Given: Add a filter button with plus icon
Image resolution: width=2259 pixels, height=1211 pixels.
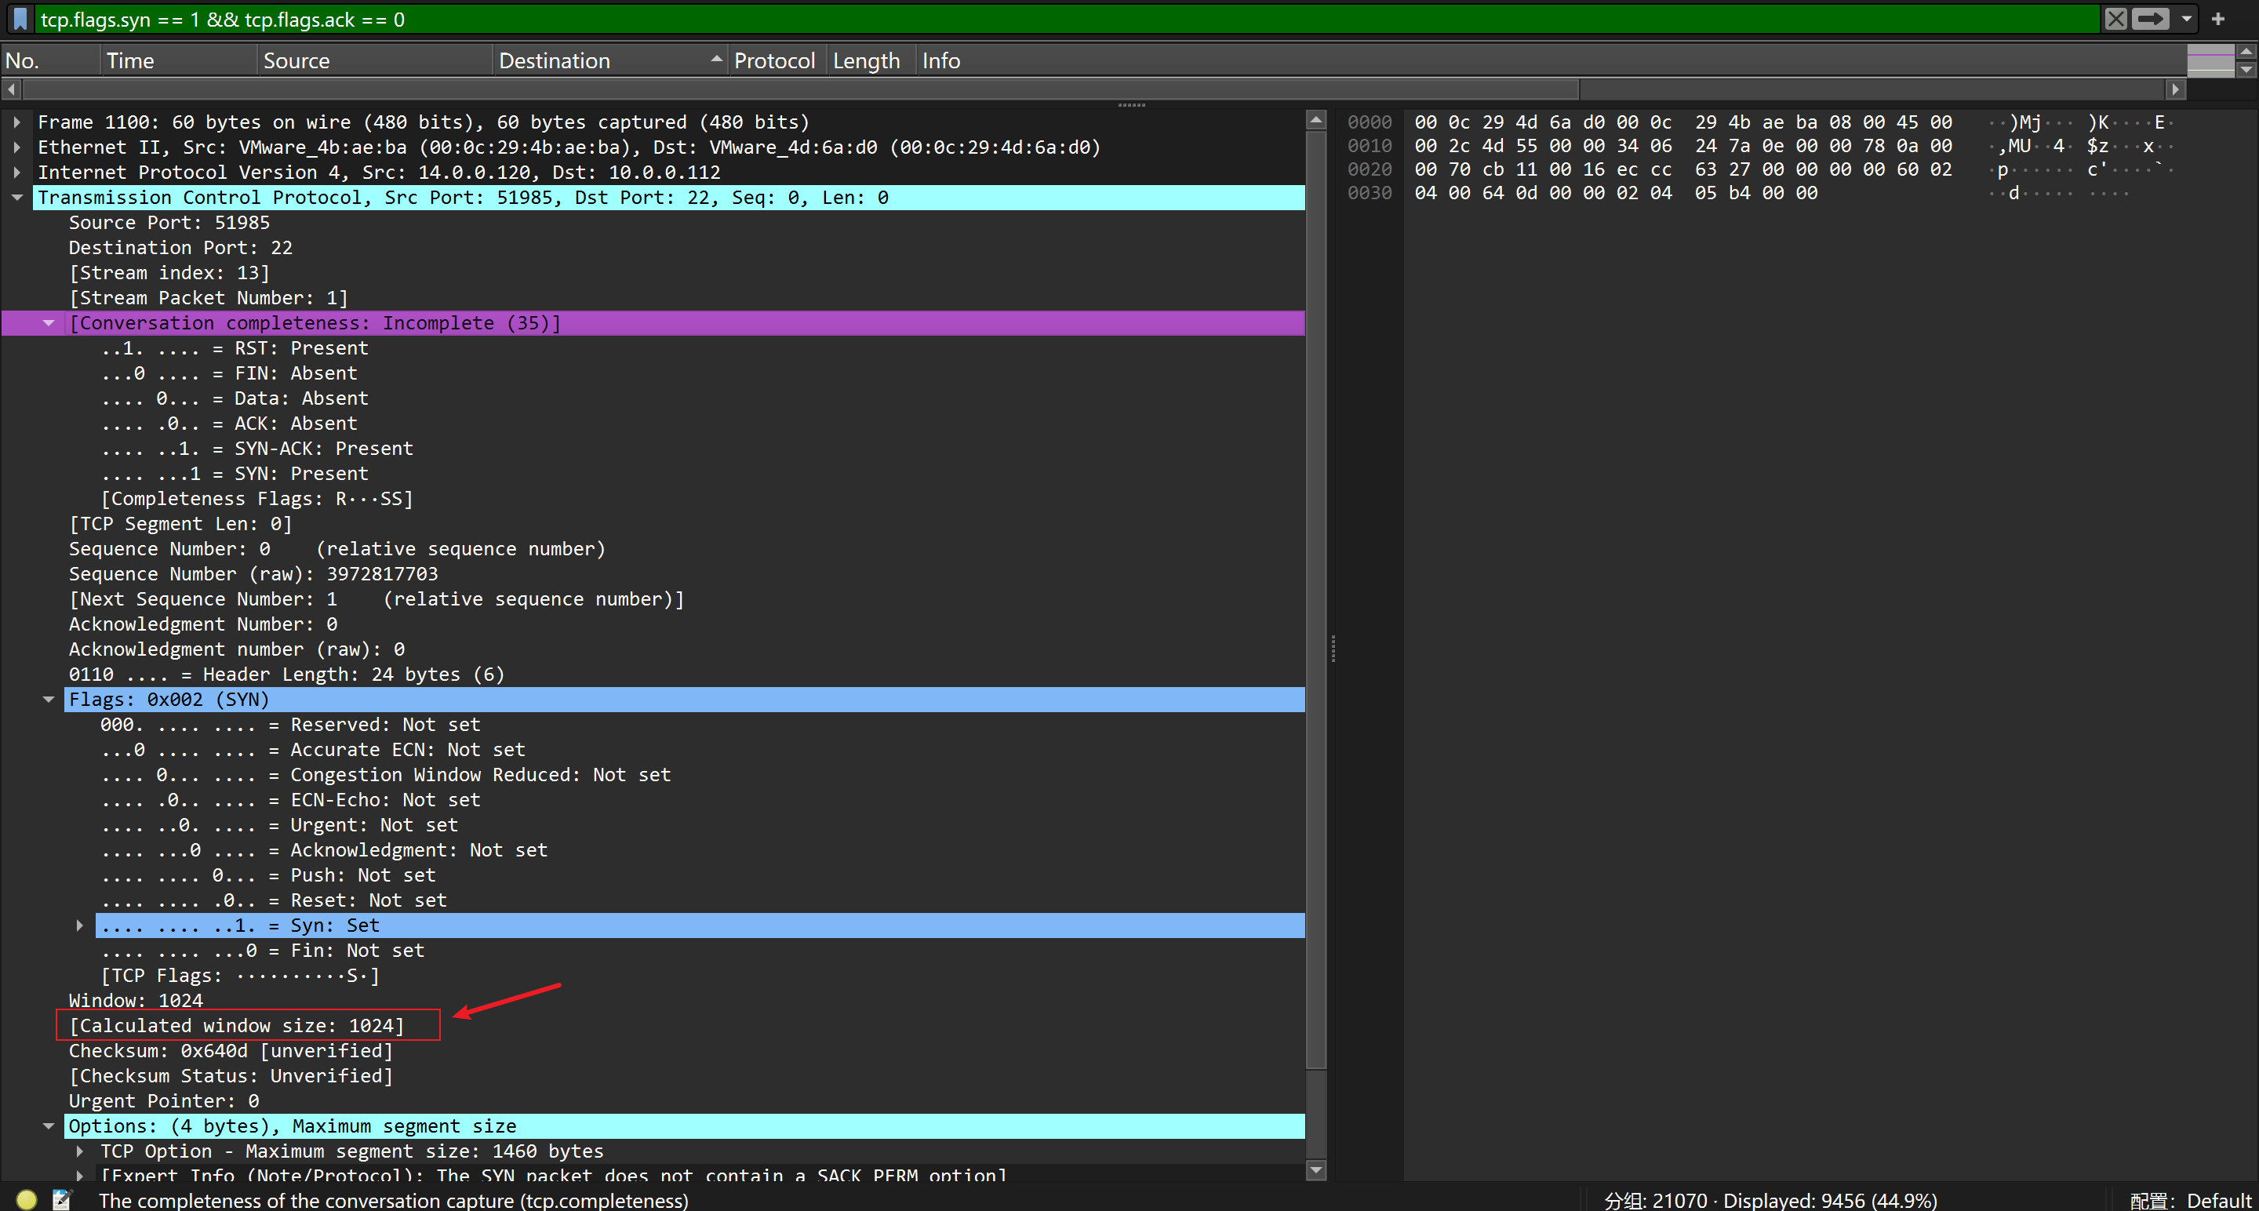Looking at the screenshot, I should pyautogui.click(x=2217, y=18).
